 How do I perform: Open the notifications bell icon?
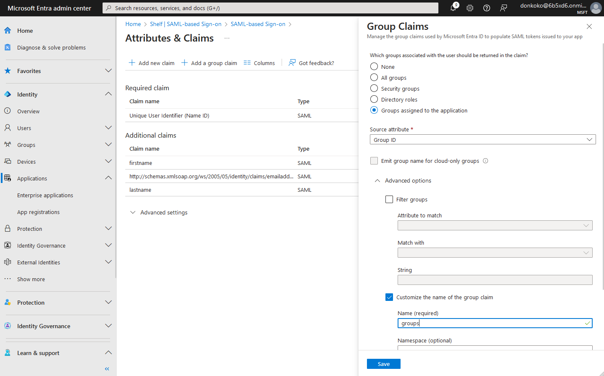click(x=453, y=8)
